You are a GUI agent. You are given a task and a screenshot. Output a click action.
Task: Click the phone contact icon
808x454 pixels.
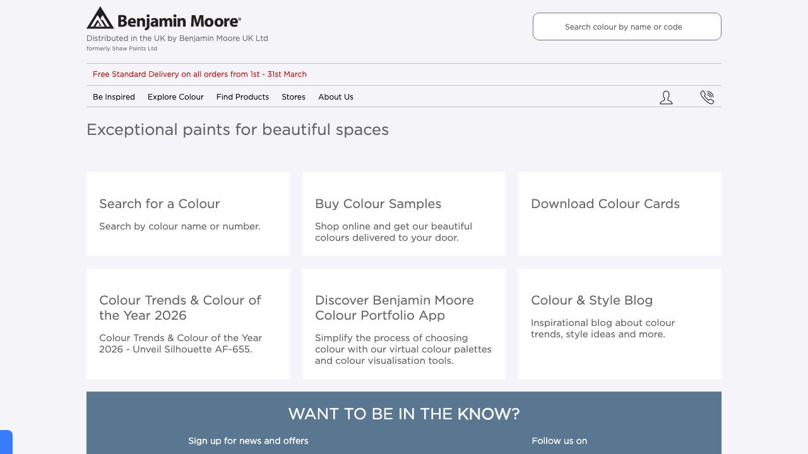pos(707,96)
